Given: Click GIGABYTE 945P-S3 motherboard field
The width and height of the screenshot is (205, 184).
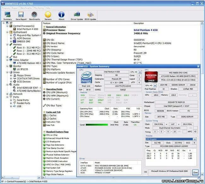Looking at the screenshot, I should [x=176, y=102].
